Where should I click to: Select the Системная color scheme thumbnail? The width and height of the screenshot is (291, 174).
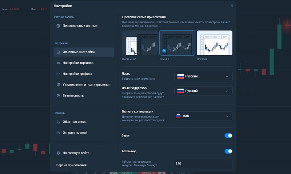point(140,43)
